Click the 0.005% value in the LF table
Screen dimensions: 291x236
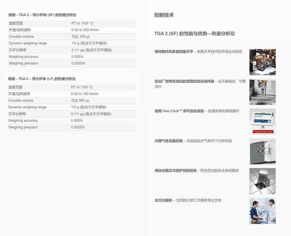click(77, 120)
